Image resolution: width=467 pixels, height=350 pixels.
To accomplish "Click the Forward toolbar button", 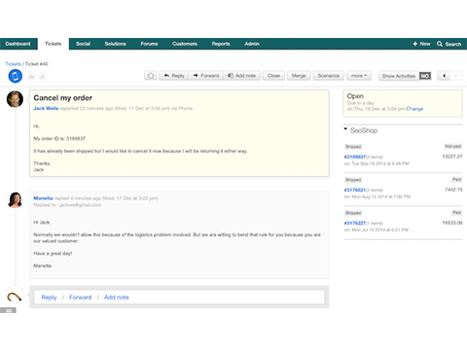I will tap(206, 76).
